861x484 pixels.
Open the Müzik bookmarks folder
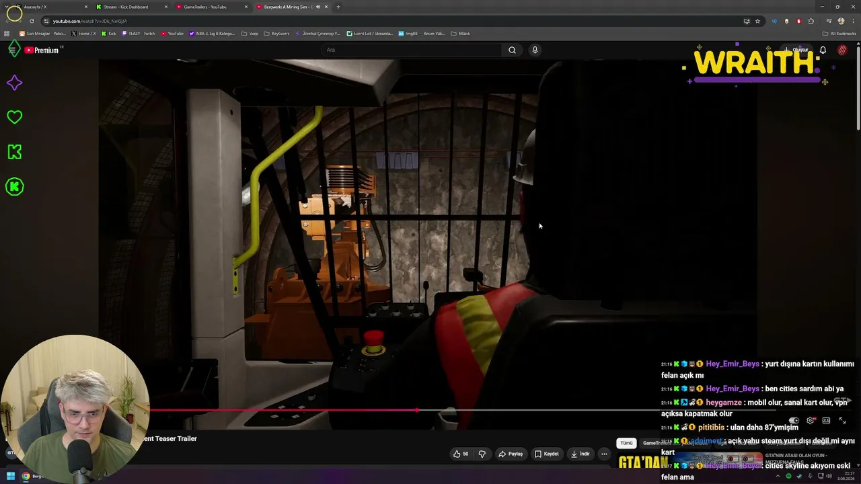pyautogui.click(x=460, y=34)
